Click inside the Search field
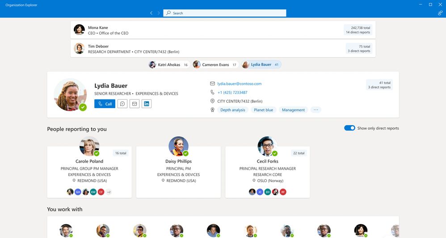This screenshot has width=446, height=238. point(225,13)
